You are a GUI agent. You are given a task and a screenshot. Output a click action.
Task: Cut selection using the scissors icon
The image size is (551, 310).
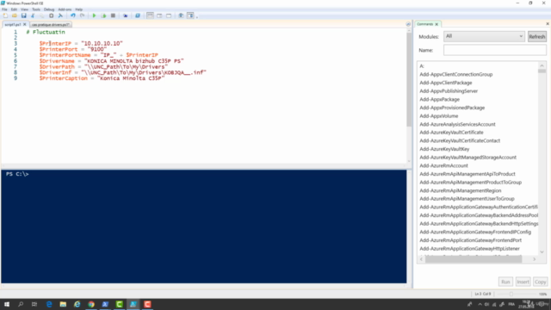(33, 15)
